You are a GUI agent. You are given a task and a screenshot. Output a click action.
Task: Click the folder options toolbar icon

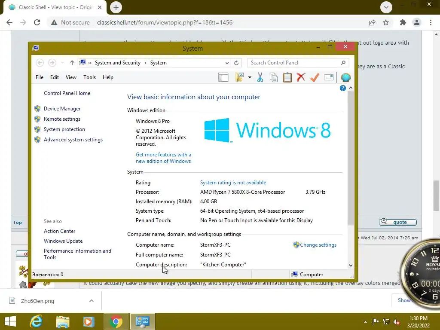click(239, 77)
